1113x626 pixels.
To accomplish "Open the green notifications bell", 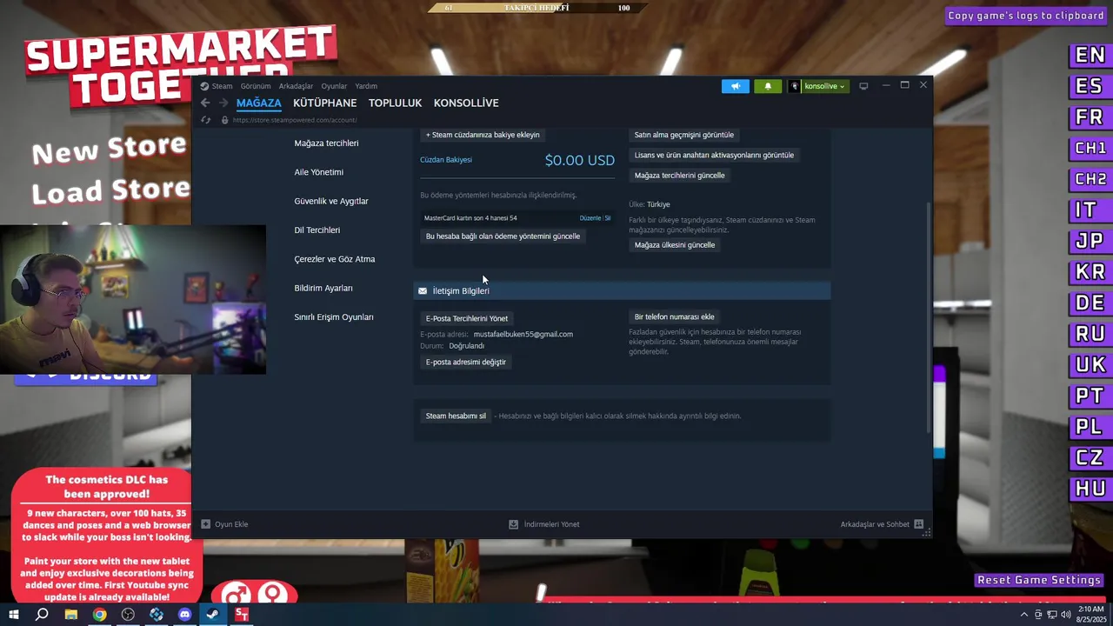I will [x=768, y=86].
